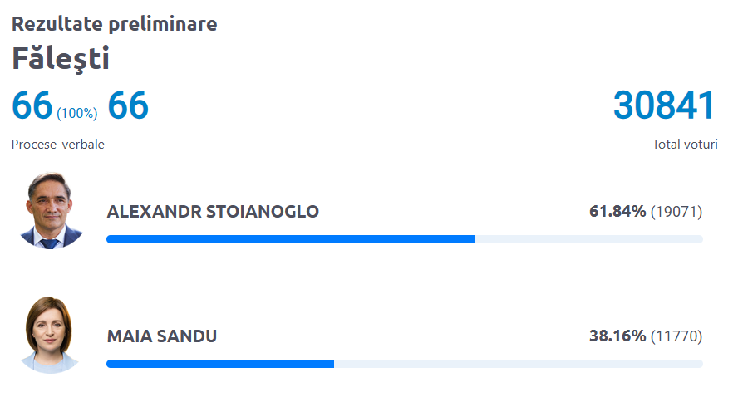The height and width of the screenshot is (407, 733).
Task: Click the filled part of Stoianoglo's progress bar
Action: [291, 239]
